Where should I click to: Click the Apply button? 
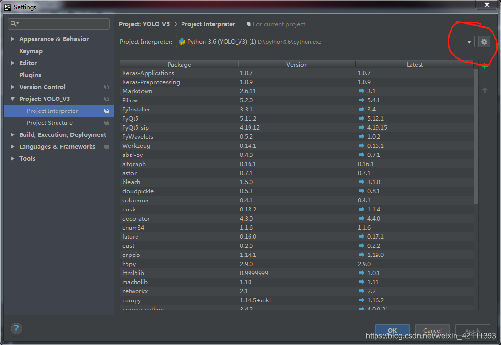tap(473, 330)
